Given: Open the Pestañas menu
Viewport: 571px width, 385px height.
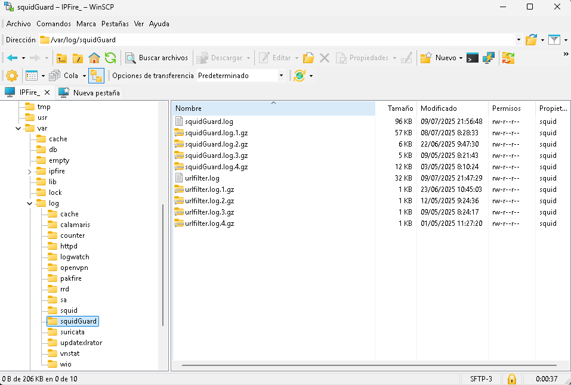Looking at the screenshot, I should (115, 24).
